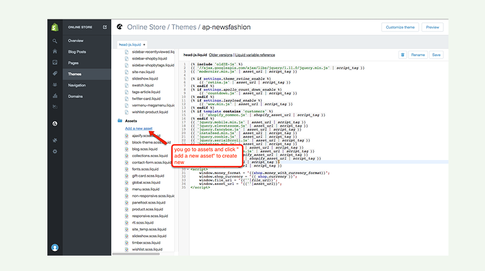
Task: Select Themes menu item
Action: coord(87,74)
